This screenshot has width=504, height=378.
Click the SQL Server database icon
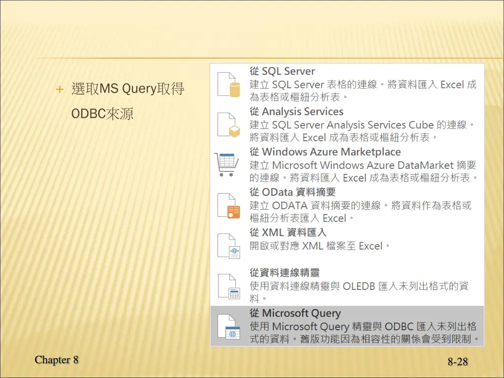point(228,85)
